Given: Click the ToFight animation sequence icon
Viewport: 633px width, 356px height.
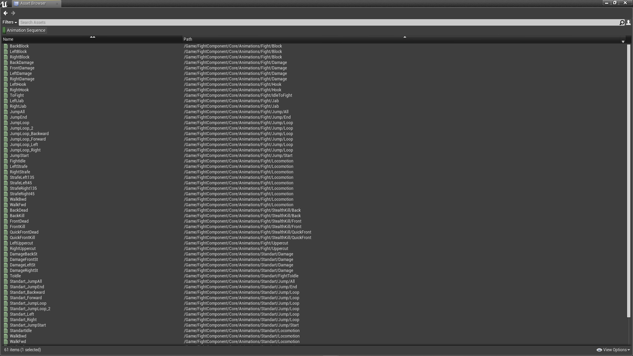Looking at the screenshot, I should (5, 95).
